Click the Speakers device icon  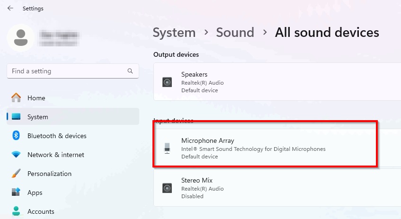point(167,82)
